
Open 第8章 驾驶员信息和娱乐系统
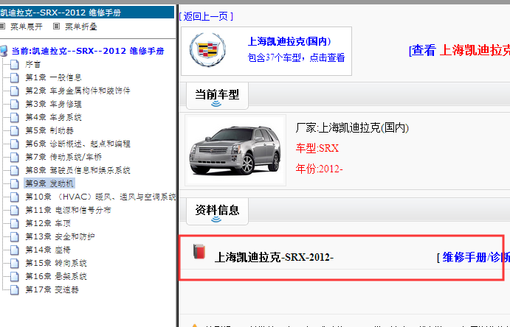pos(77,171)
